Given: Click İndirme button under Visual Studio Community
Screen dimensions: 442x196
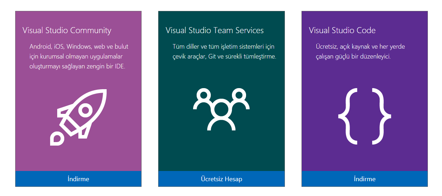Looking at the screenshot, I should (78, 179).
